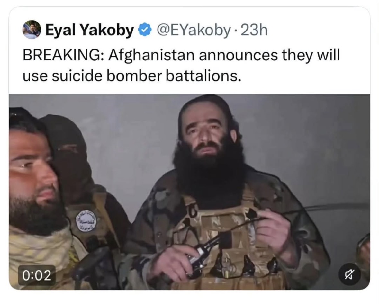Click the 0:02 video time badge
The image size is (379, 304).
coord(37,275)
